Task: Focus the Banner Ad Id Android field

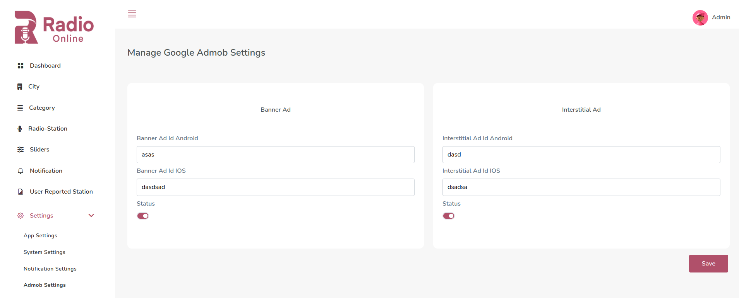Action: click(276, 155)
